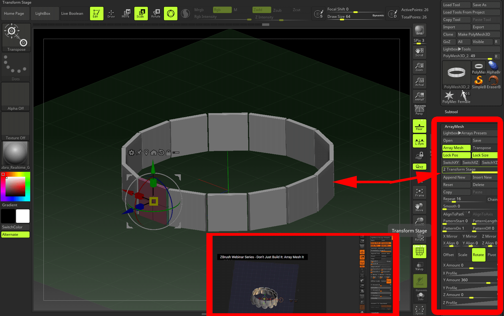
Task: Select the Edit mode icon
Action: [96, 14]
